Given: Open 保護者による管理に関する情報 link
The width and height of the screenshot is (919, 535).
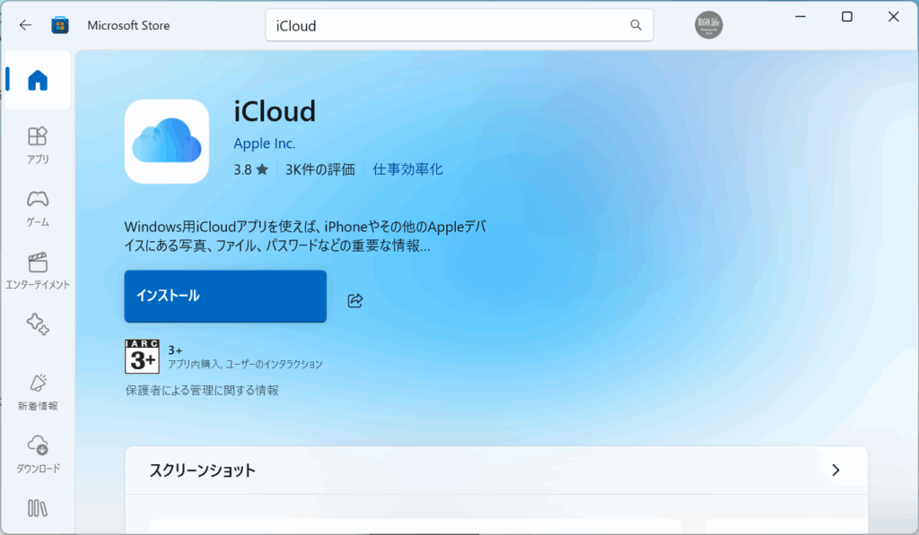Looking at the screenshot, I should pyautogui.click(x=202, y=391).
